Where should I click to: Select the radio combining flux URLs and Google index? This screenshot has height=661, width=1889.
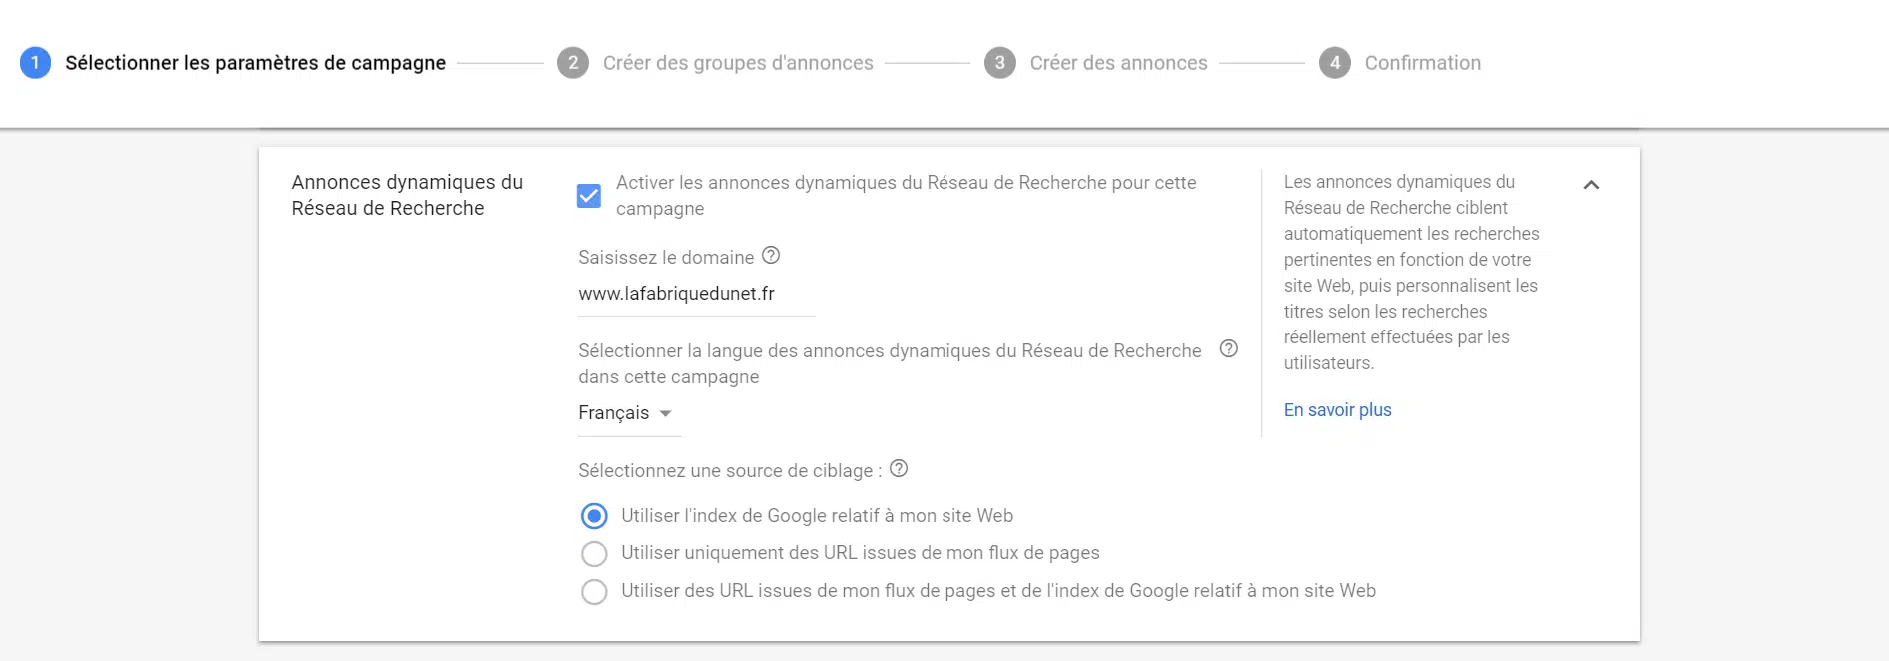(594, 591)
